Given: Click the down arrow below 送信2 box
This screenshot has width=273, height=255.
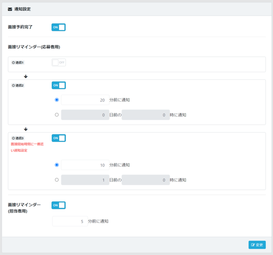Looking at the screenshot, I should click(x=26, y=129).
